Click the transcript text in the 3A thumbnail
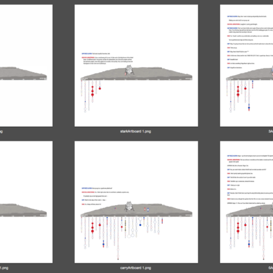Viewport: 273px width, 273px height. coord(250,42)
